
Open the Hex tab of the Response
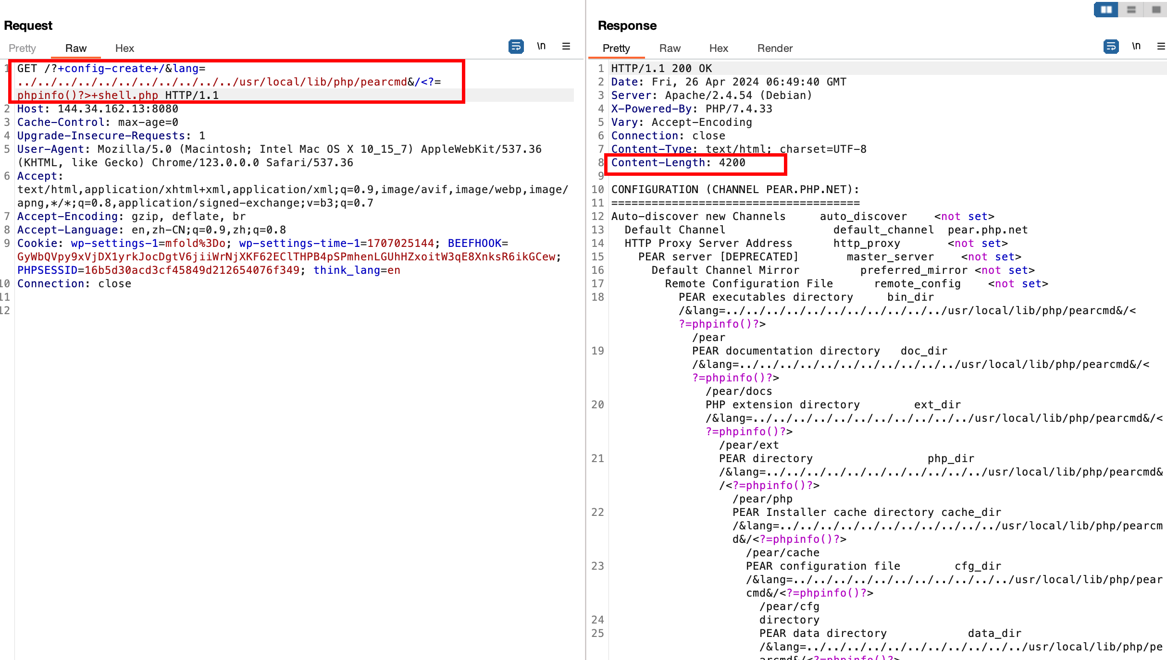pos(719,48)
